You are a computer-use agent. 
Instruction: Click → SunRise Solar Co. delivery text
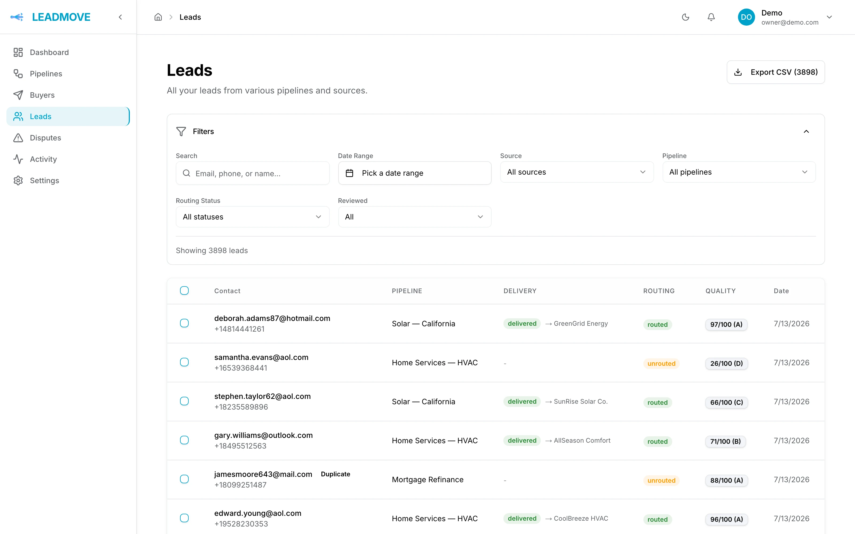pyautogui.click(x=576, y=402)
